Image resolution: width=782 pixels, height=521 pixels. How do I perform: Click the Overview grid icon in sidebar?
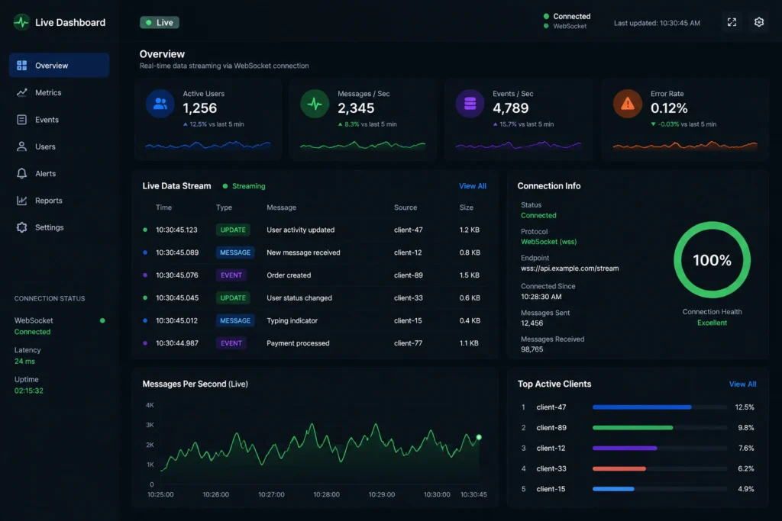click(22, 66)
